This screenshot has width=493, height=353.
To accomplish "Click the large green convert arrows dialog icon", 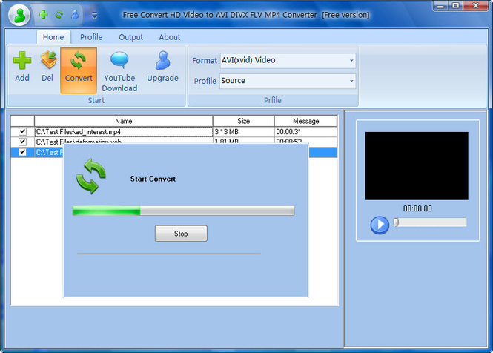I will [91, 176].
